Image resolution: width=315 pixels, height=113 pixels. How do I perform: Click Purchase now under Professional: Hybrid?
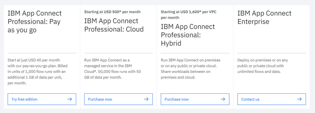point(195,99)
